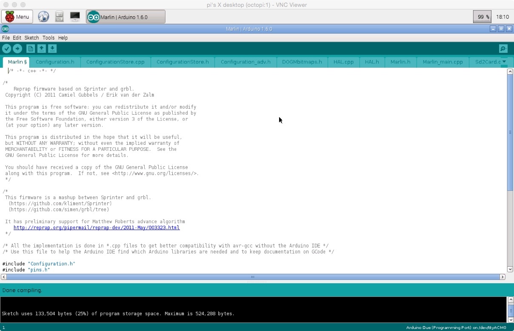Viewport: 514px width, 331px height.
Task: Click the horizontal scrollbar left arrow
Action: (x=3, y=277)
